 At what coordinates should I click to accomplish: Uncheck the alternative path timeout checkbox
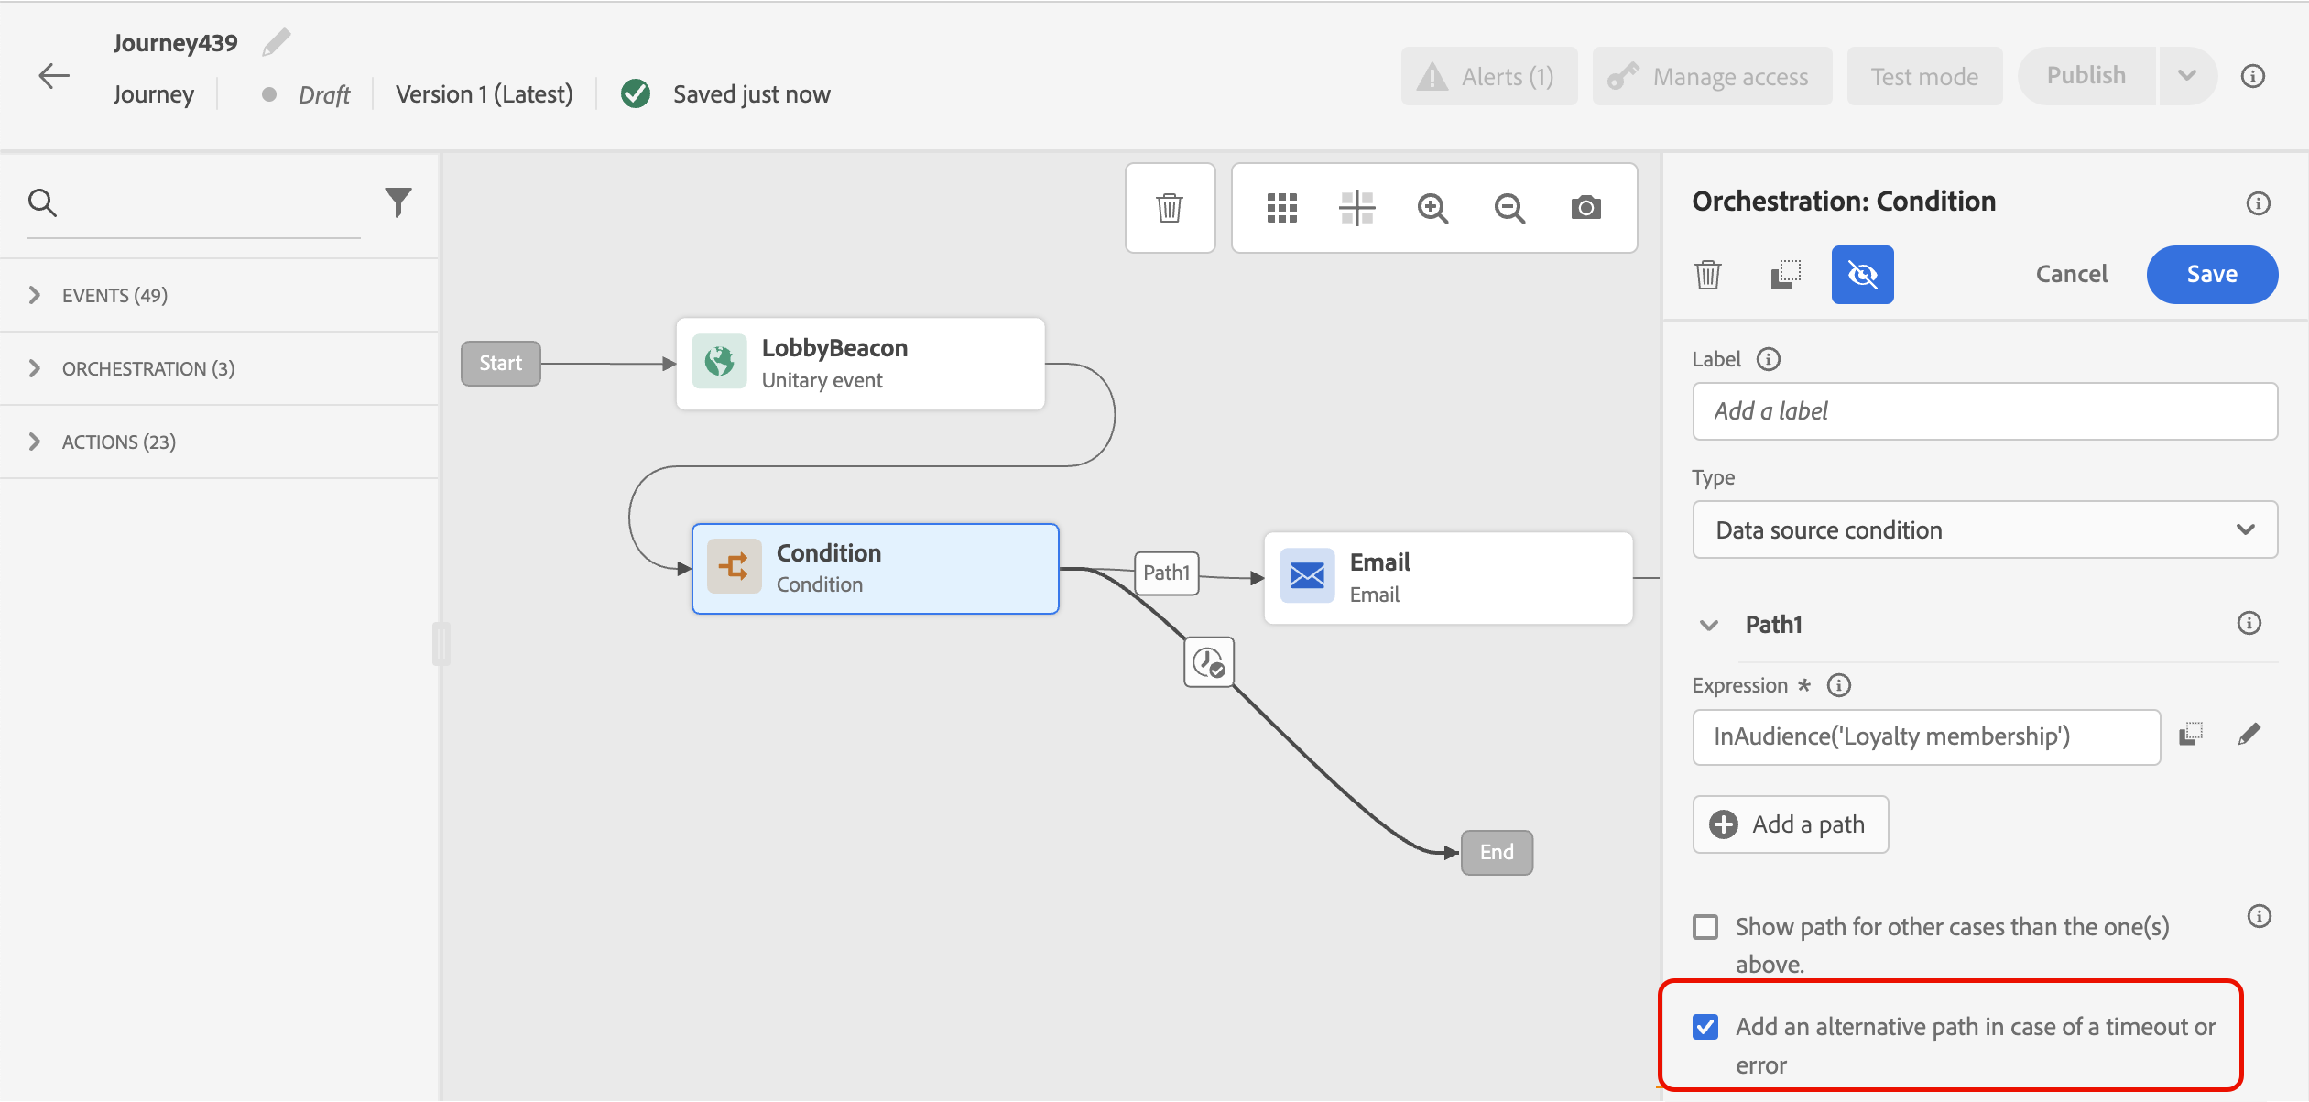(1705, 1027)
